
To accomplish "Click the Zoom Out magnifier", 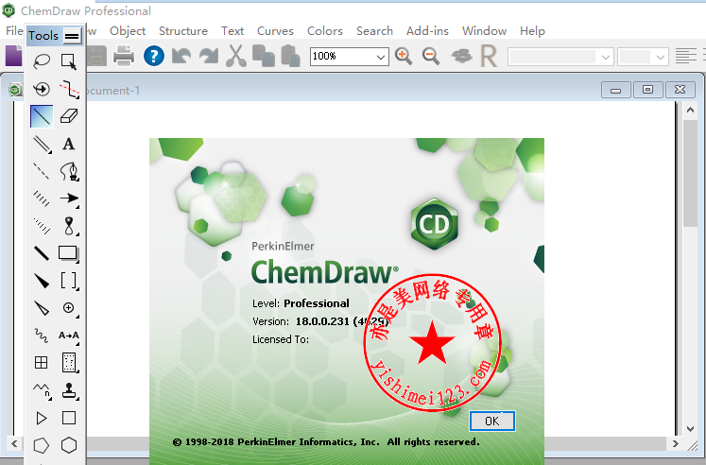I will pos(431,57).
